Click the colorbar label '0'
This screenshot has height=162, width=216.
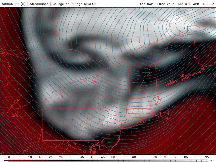tap(9, 157)
